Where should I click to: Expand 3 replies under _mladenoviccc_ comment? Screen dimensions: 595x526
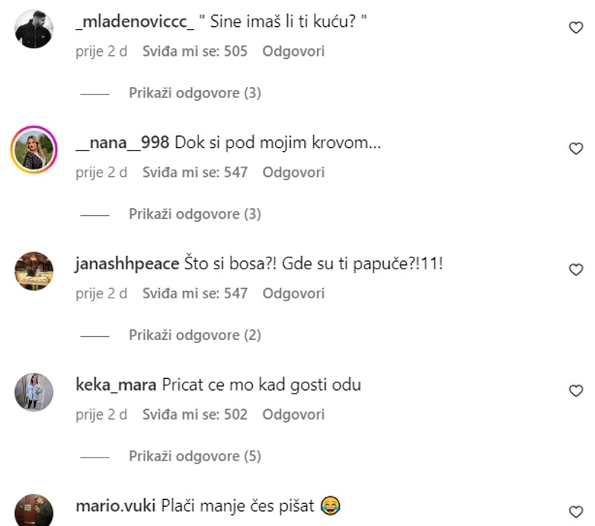point(195,93)
